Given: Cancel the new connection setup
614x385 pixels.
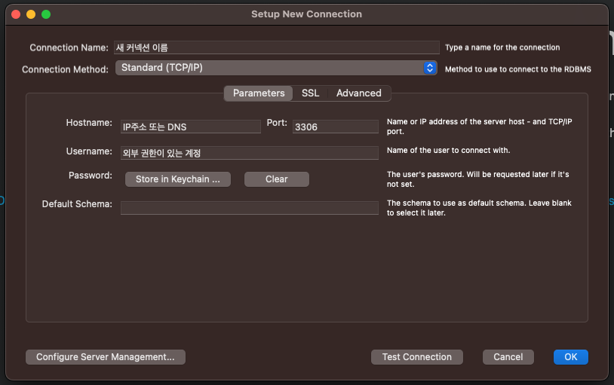Looking at the screenshot, I should tap(508, 357).
